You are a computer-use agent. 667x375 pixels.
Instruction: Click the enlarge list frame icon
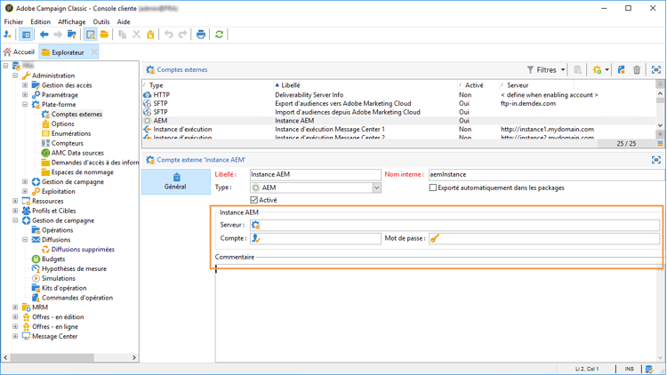pos(656,69)
